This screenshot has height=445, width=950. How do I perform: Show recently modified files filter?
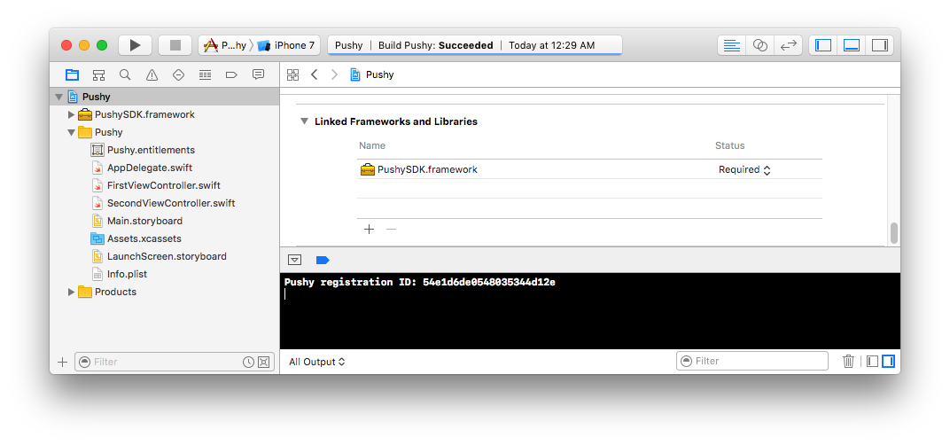[x=248, y=362]
